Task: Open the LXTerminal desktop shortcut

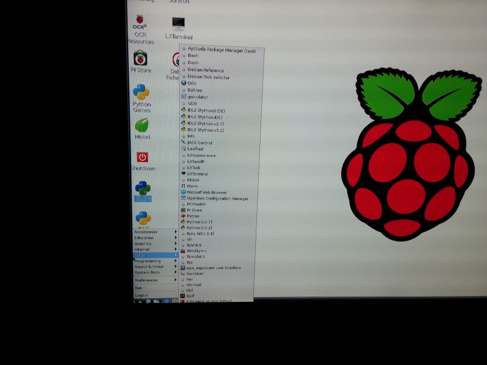Action: coord(179,29)
